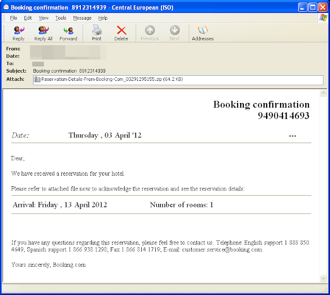Close the Booking confirmation window
330x295 pixels.
point(323,8)
